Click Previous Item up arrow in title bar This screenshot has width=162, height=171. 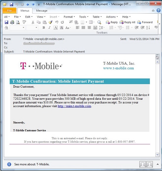(28, 4)
